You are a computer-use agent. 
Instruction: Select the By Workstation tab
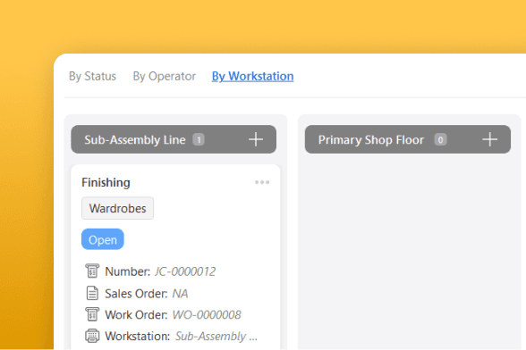pyautogui.click(x=252, y=77)
